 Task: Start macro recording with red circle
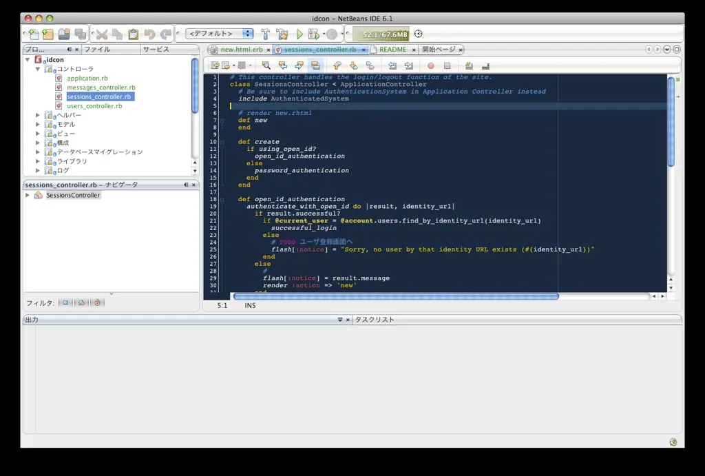tap(431, 65)
